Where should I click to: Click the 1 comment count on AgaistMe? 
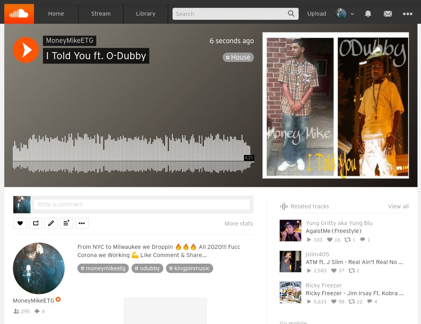(x=365, y=240)
